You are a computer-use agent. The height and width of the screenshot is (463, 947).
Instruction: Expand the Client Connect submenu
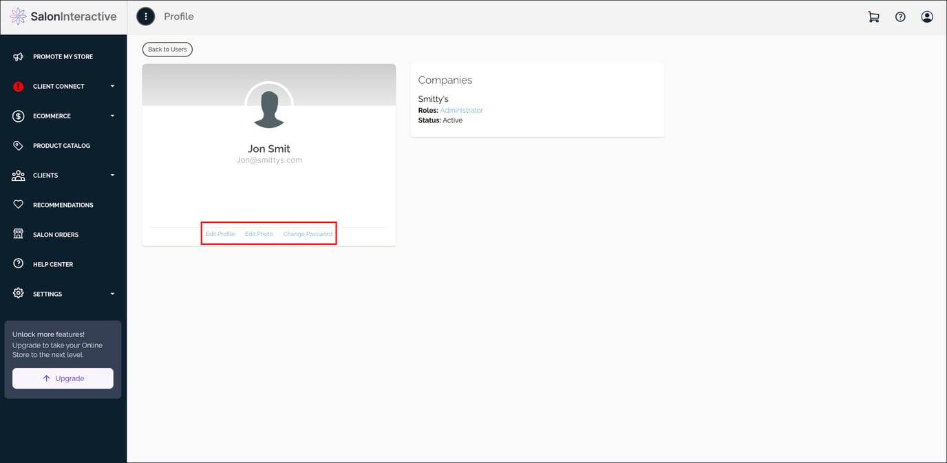[x=112, y=86]
